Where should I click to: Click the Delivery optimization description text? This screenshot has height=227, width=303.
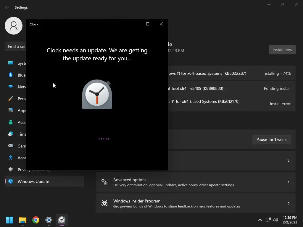[173, 185]
